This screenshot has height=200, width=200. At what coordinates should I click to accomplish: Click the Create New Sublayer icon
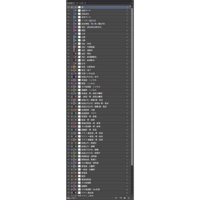pos(120,198)
